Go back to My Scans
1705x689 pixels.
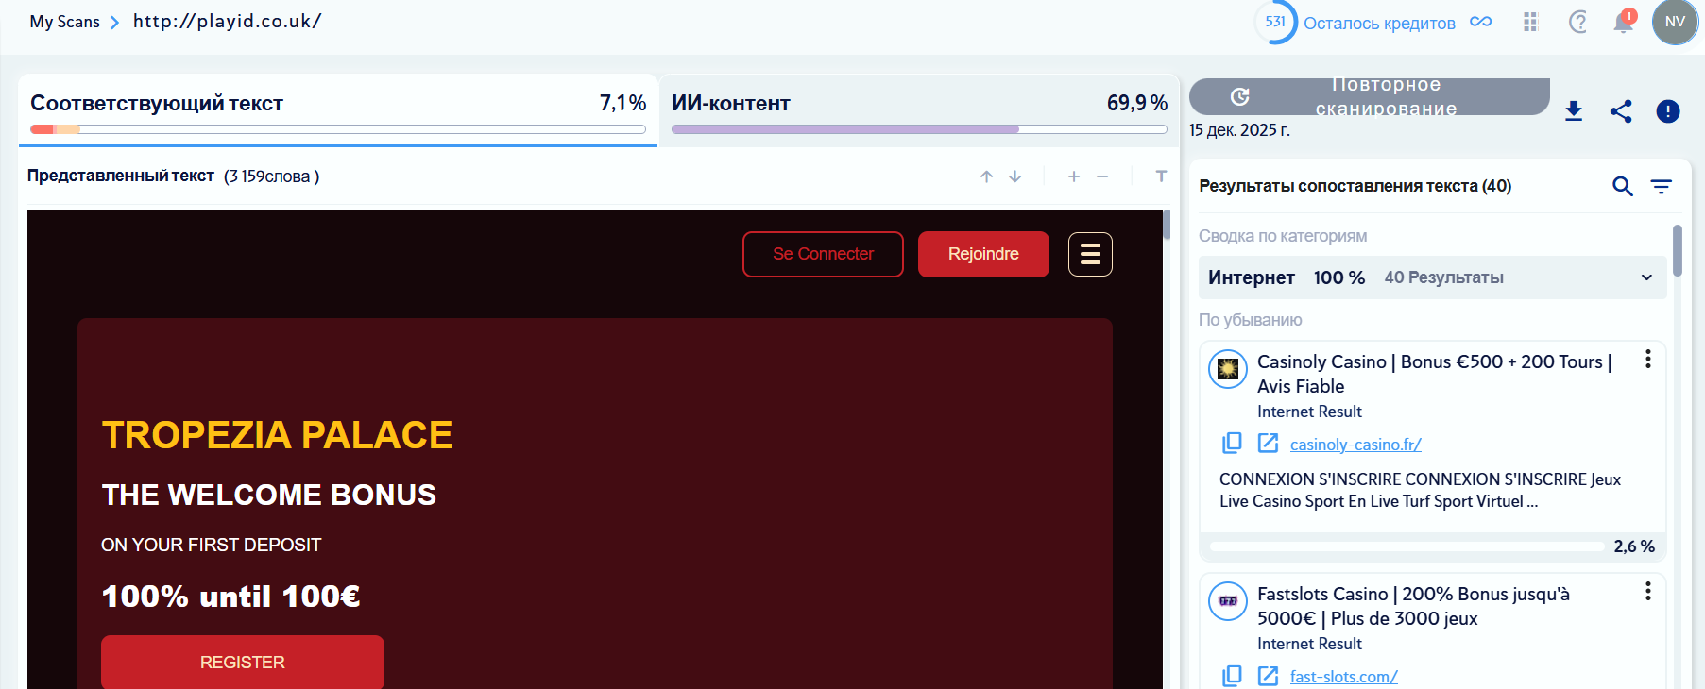click(x=64, y=22)
